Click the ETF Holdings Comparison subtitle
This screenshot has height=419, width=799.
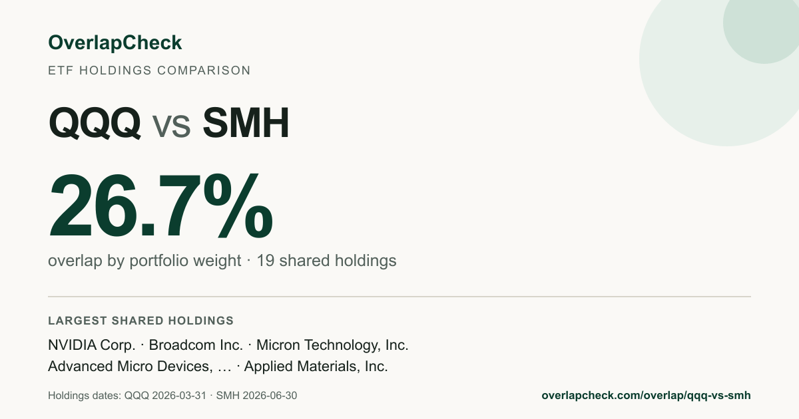(x=149, y=70)
